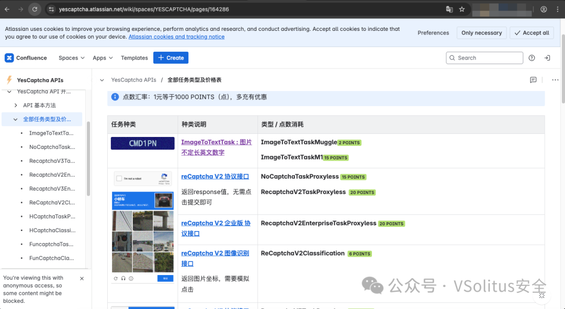Click RecaptchaV2EnterpriseTaskProxyless text
The height and width of the screenshot is (309, 565).
[x=319, y=223]
